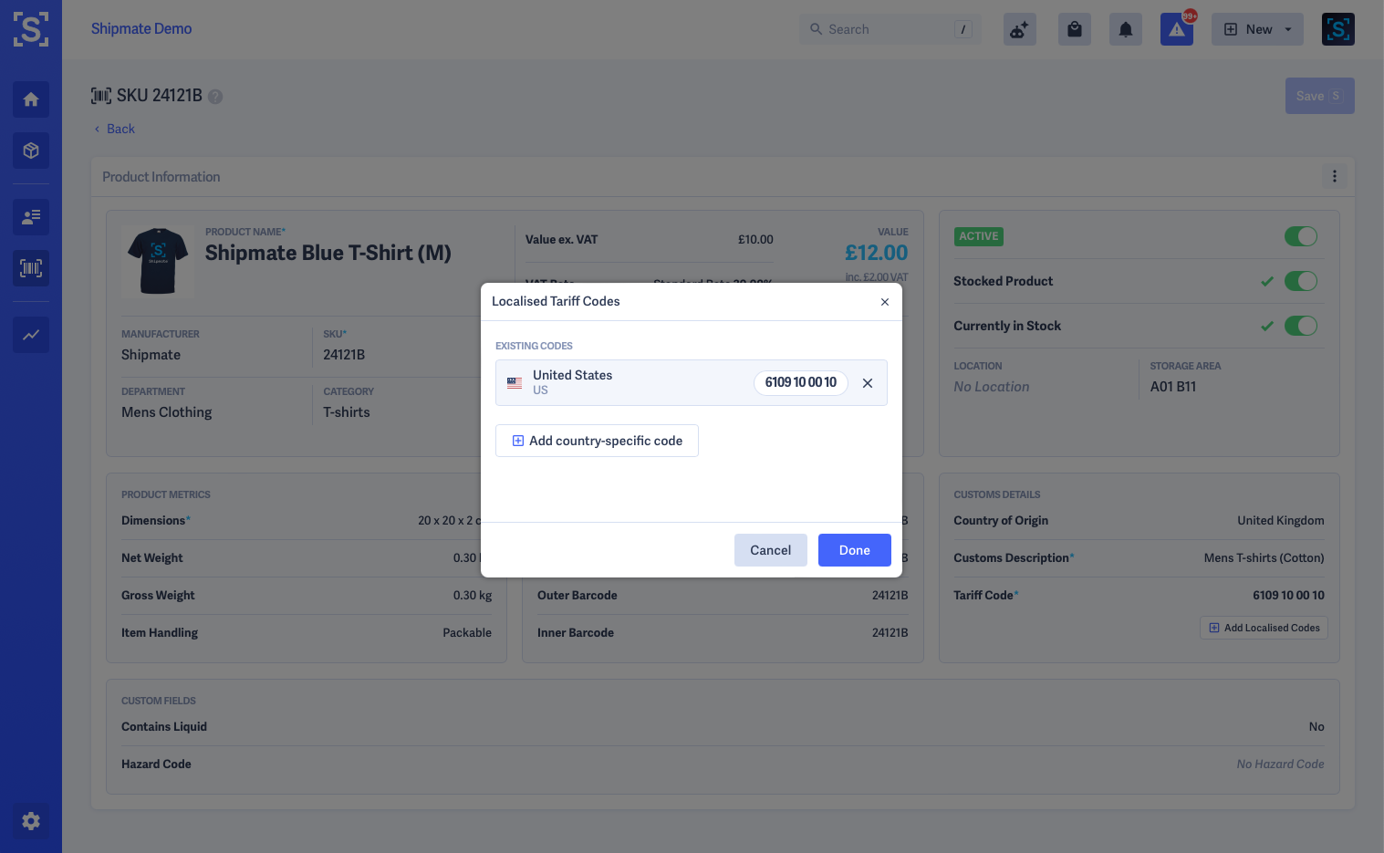The height and width of the screenshot is (853, 1384).
Task: Open the alerts warning icon with badge
Action: click(x=1177, y=29)
